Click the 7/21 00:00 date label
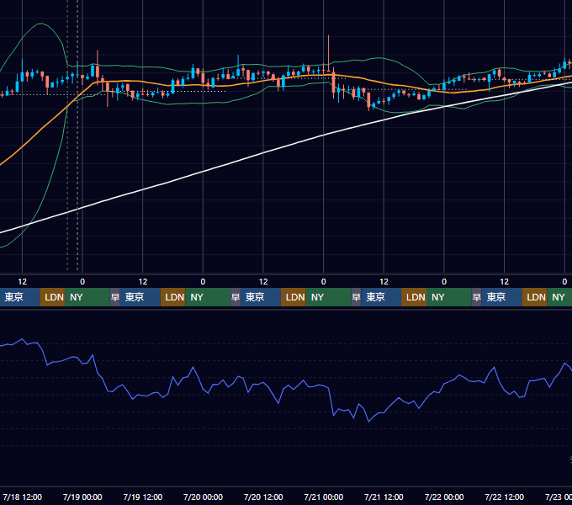The image size is (572, 505). tap(323, 497)
